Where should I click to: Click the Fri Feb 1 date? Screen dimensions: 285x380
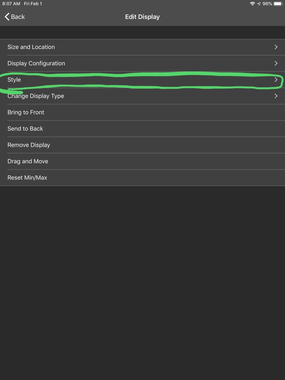click(x=33, y=4)
